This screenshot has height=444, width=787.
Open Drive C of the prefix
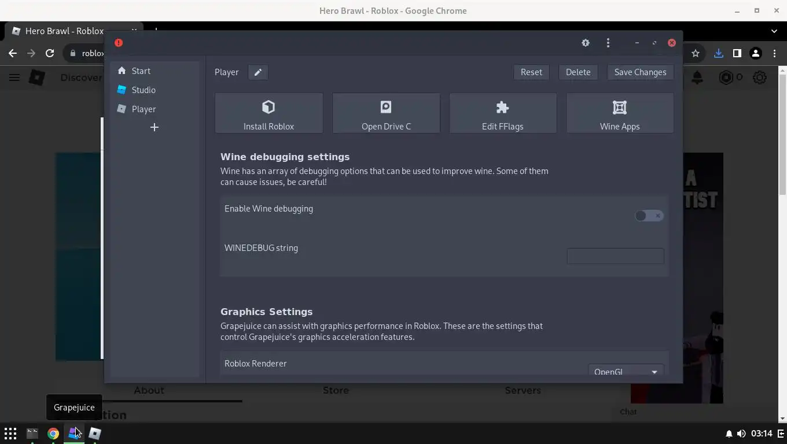(x=386, y=113)
